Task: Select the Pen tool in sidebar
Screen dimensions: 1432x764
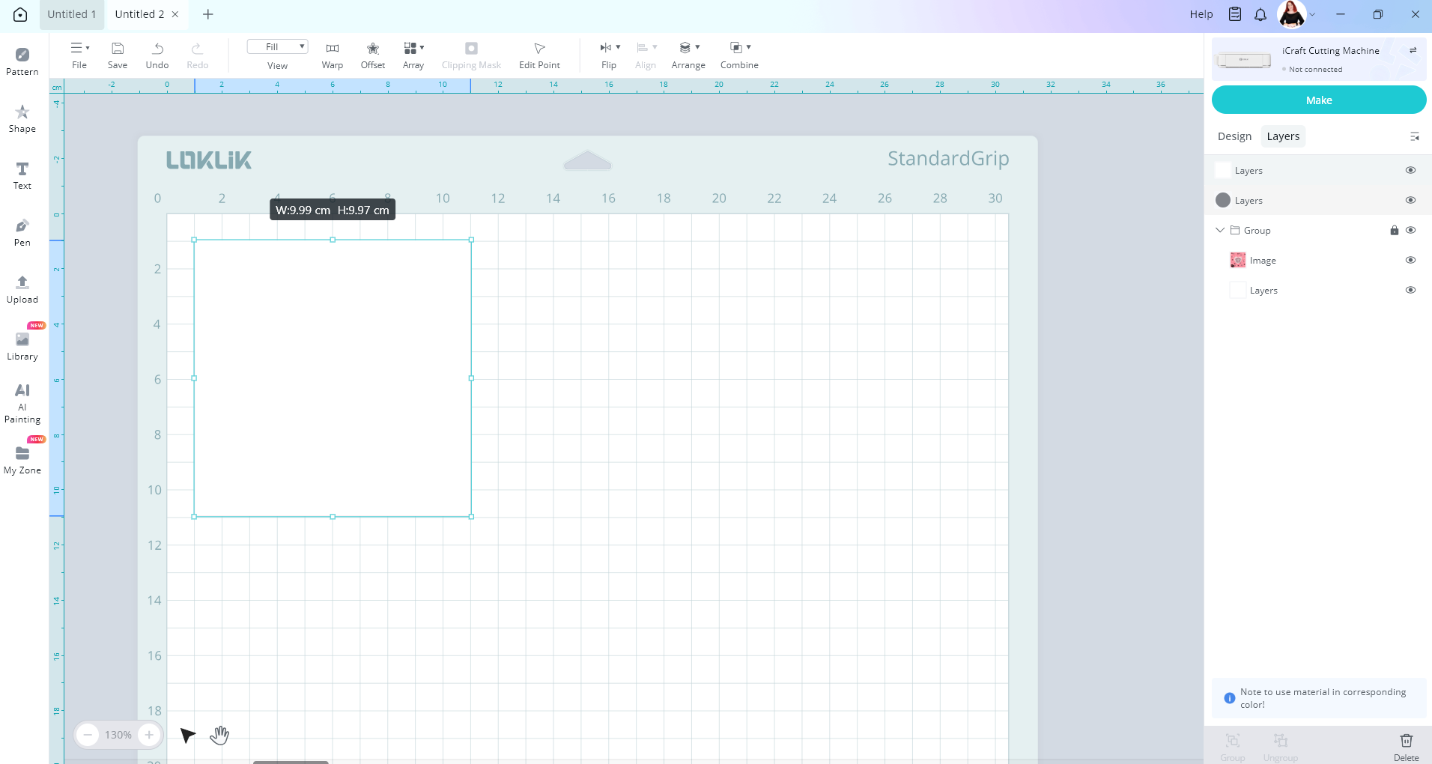Action: (22, 232)
